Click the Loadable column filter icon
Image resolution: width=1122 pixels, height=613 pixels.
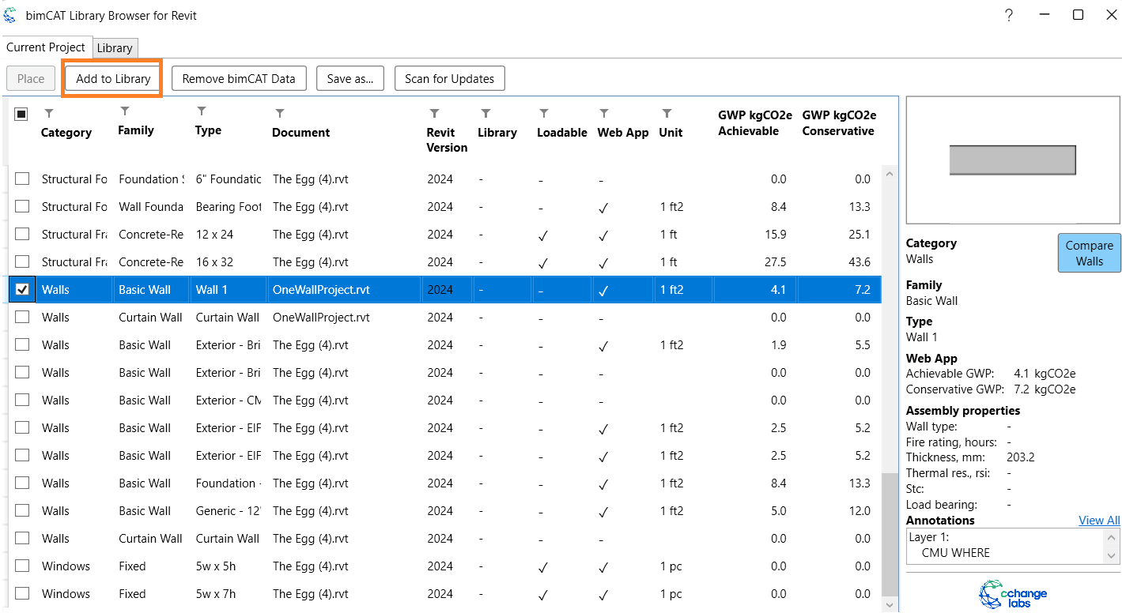544,114
